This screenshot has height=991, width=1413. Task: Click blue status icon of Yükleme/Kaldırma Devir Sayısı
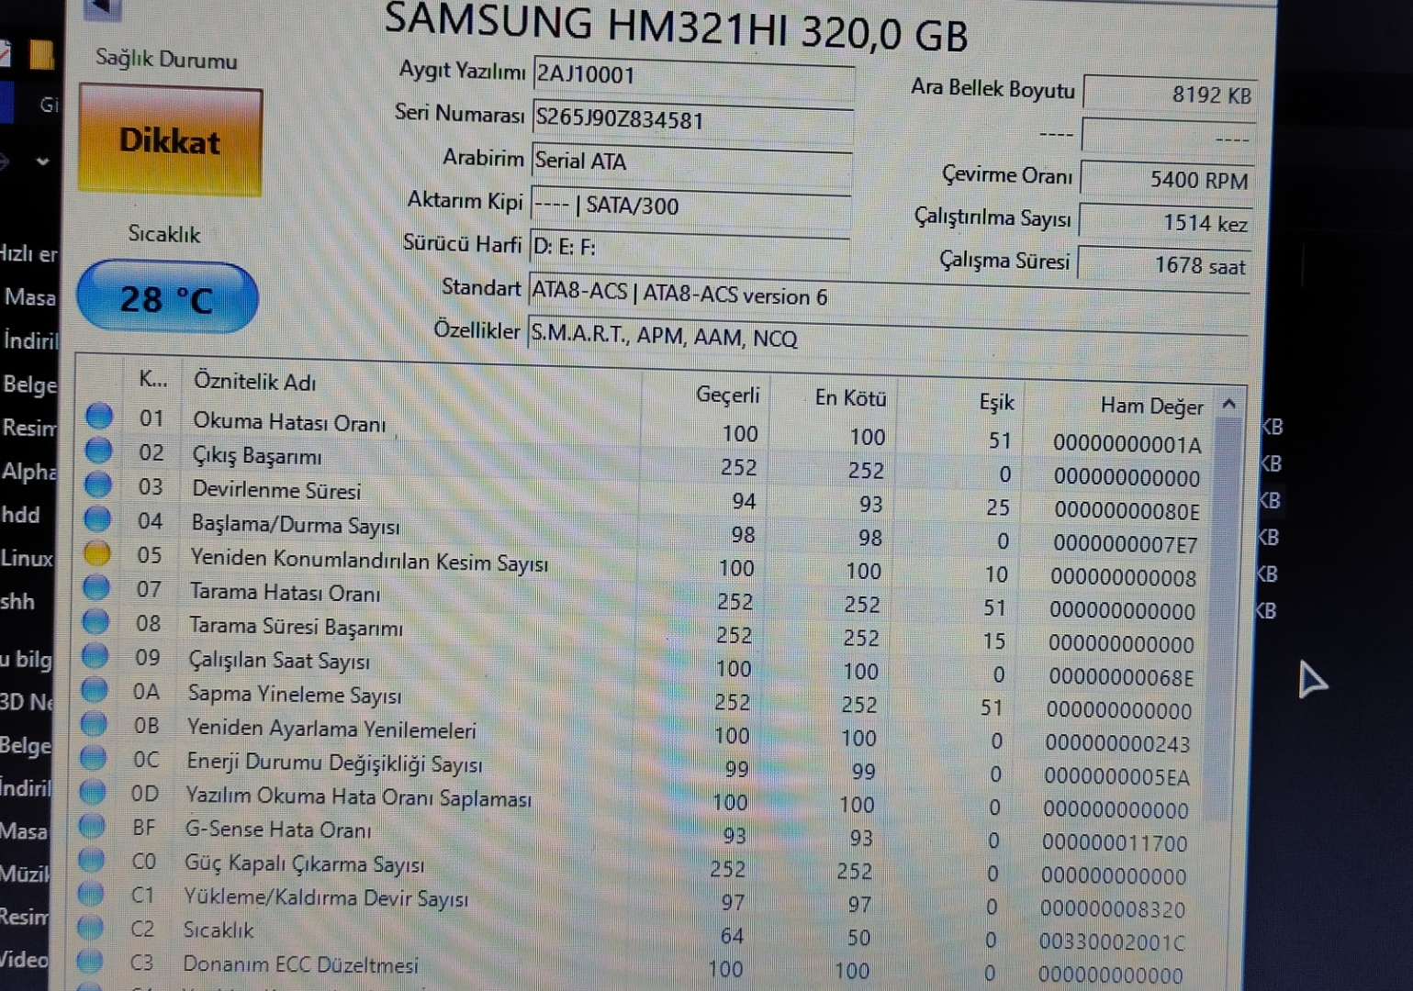[x=90, y=893]
